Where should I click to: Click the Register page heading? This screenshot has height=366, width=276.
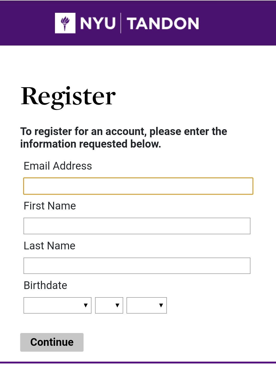(68, 96)
